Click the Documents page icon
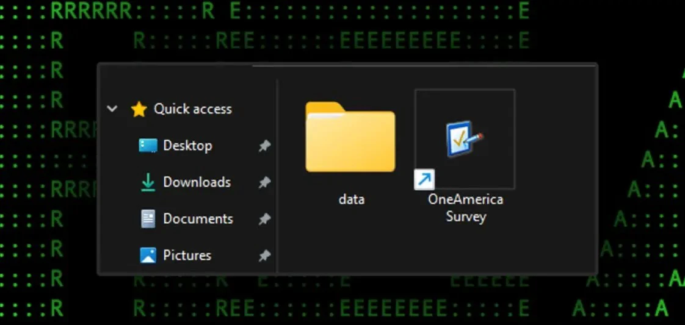Viewport: 685px width, 325px height. (148, 219)
